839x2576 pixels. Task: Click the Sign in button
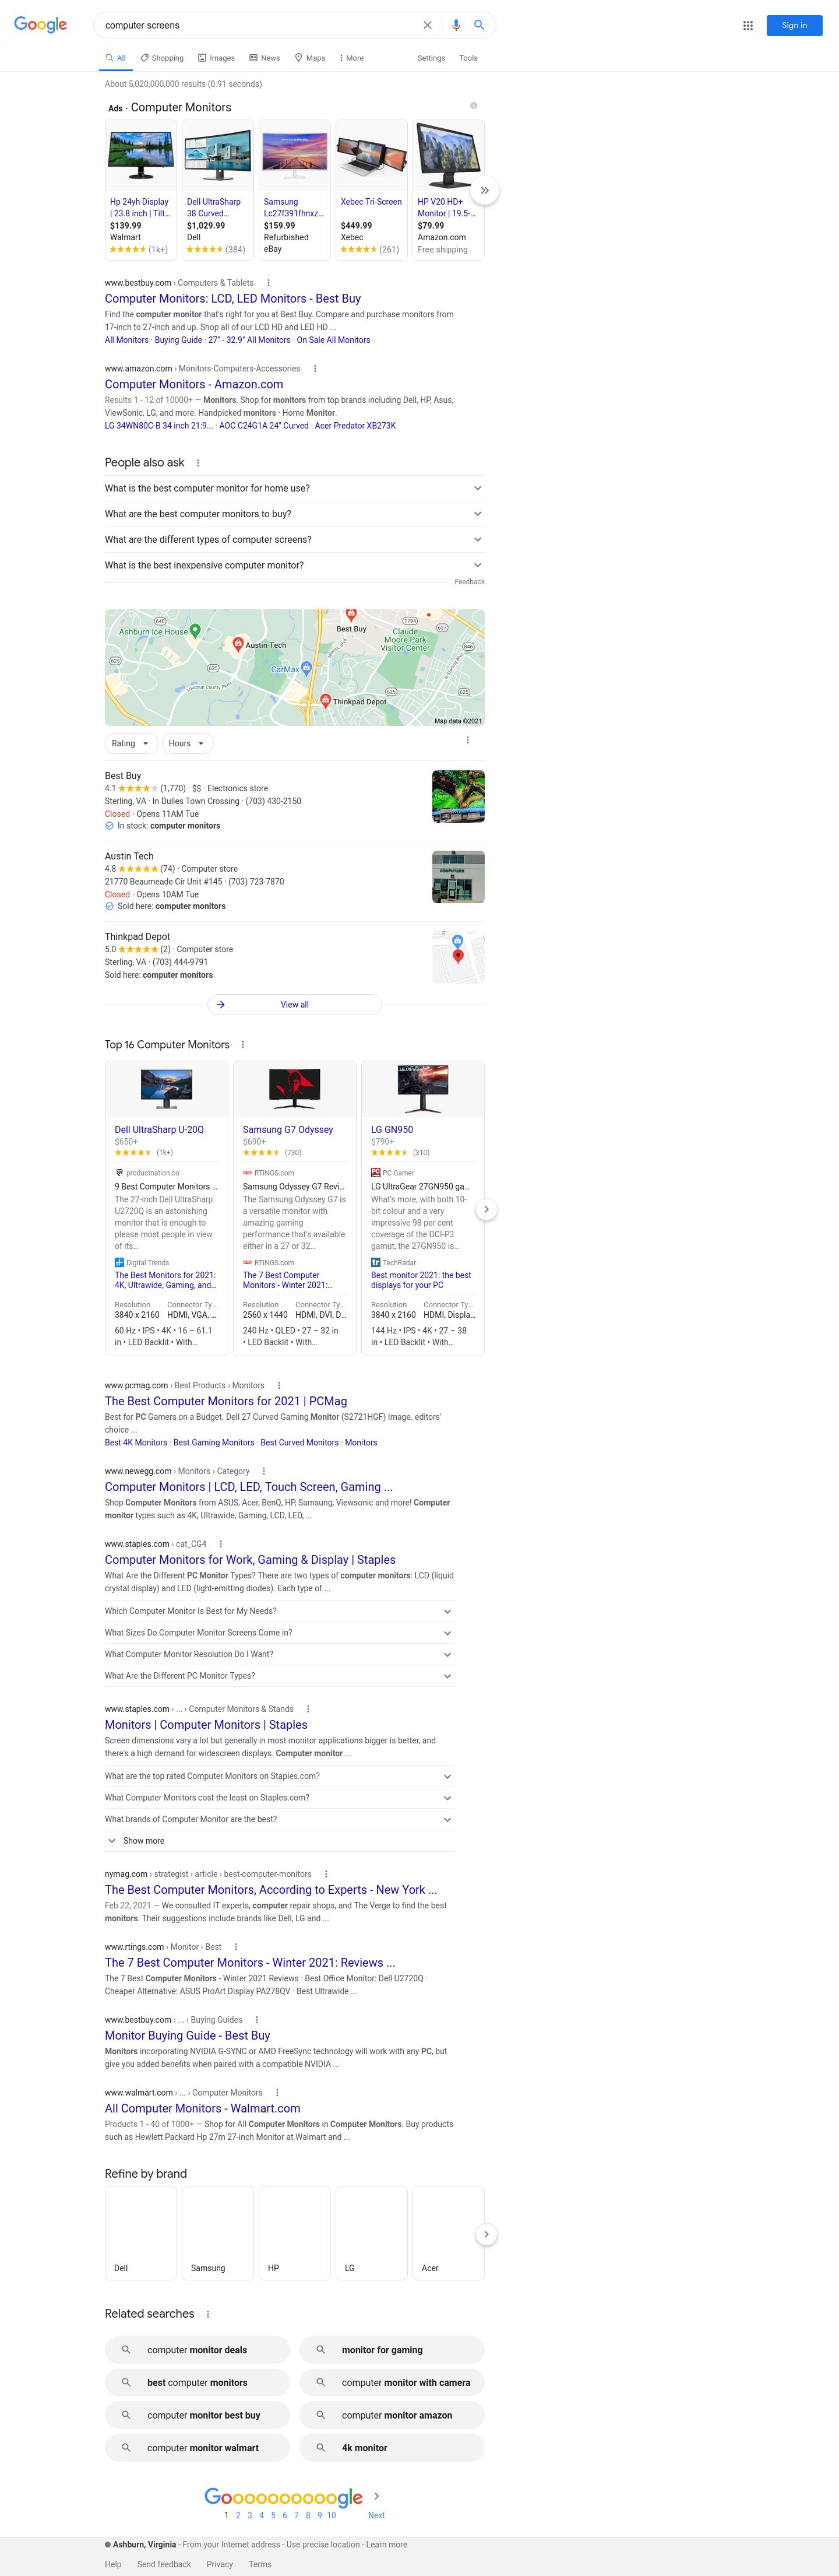pos(794,25)
